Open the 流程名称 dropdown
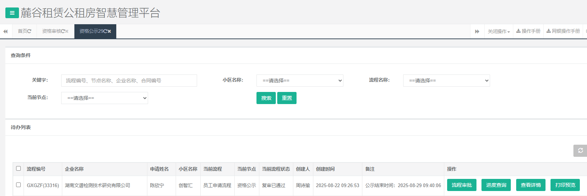Image resolution: width=587 pixels, height=196 pixels. click(446, 81)
